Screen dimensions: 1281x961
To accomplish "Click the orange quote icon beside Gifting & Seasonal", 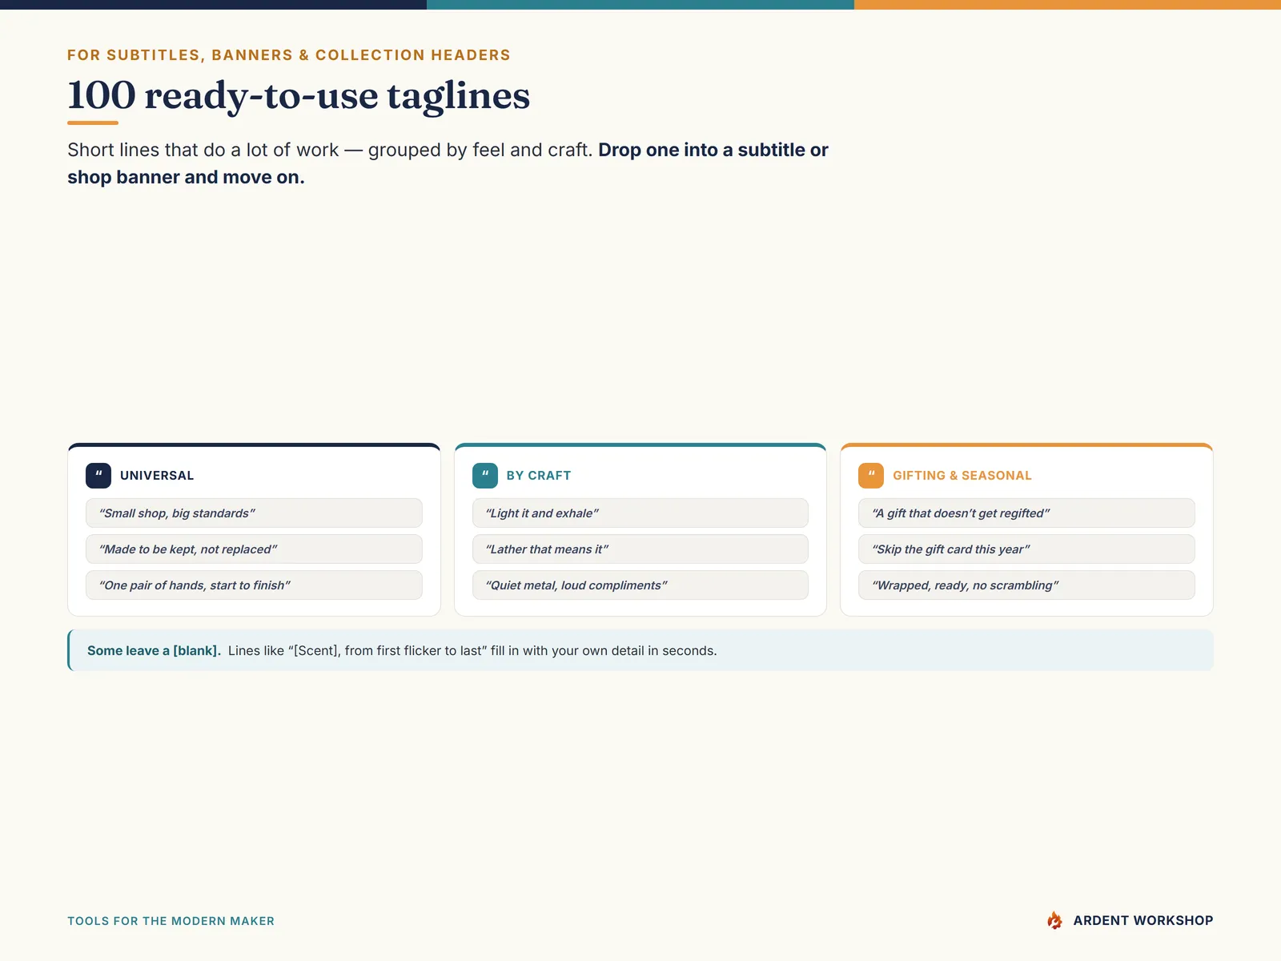I will 871,476.
